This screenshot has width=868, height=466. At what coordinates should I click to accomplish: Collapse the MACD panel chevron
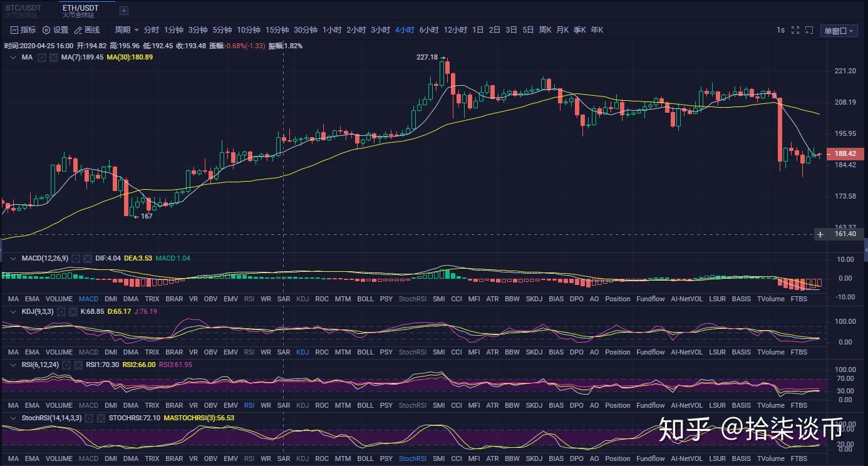[13, 258]
